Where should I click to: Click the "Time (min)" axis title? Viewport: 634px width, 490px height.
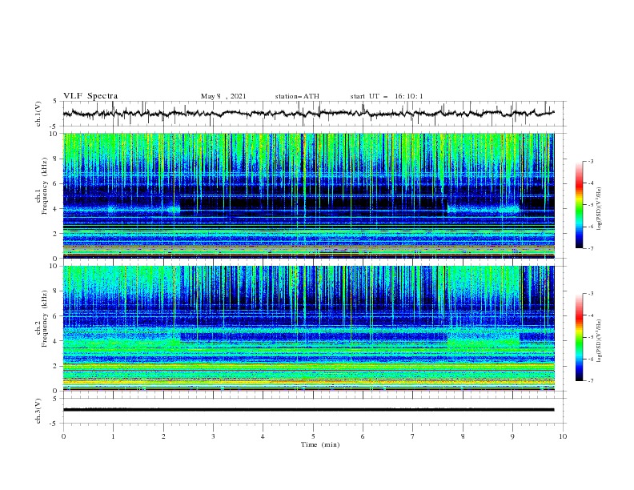(x=320, y=444)
